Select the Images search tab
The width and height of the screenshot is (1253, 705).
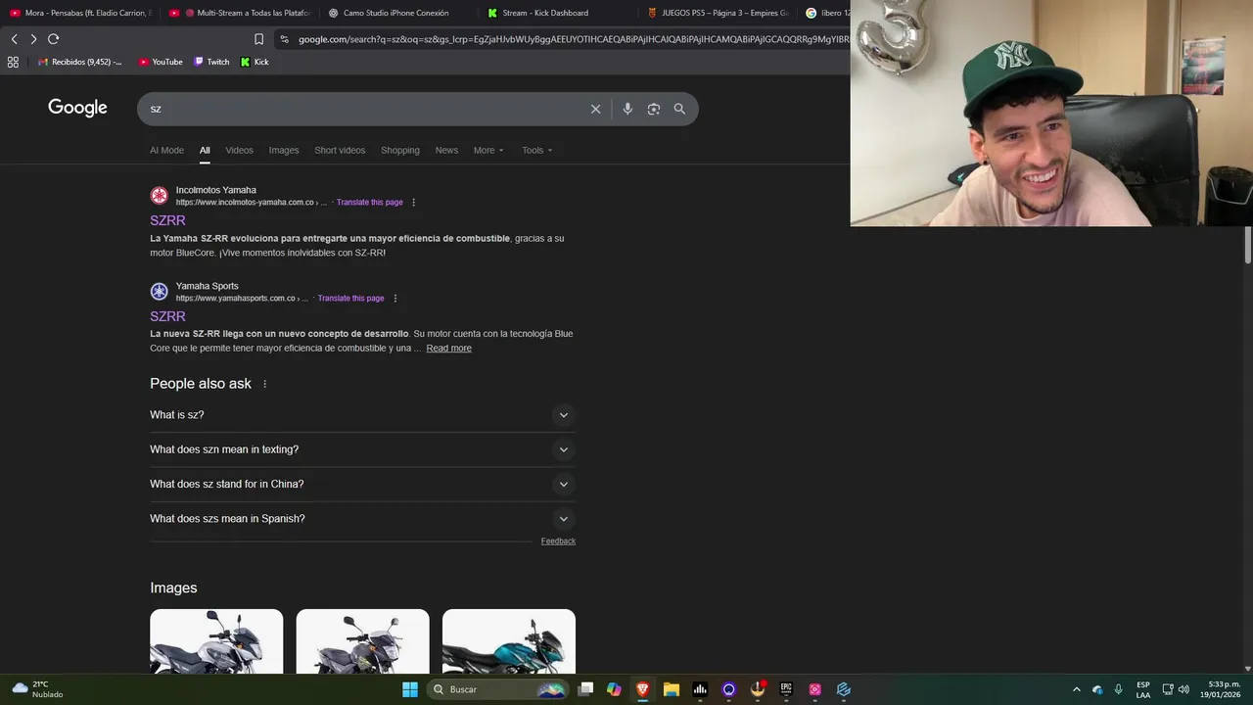pos(284,150)
